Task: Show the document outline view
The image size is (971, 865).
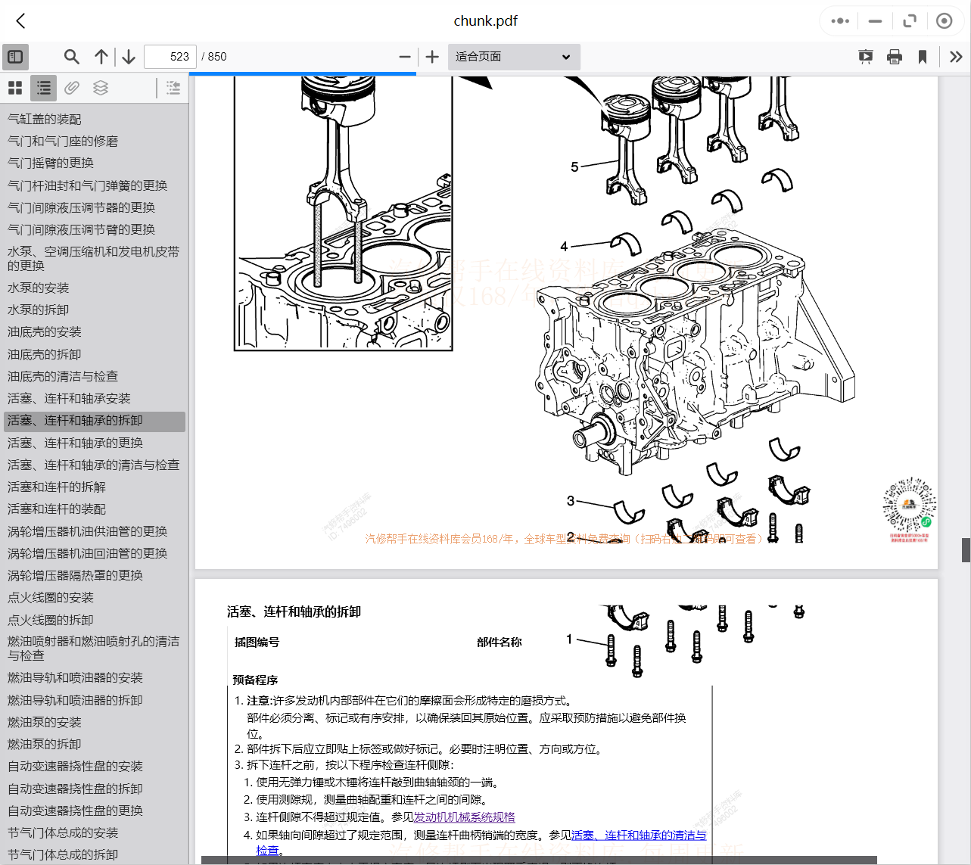Action: [x=42, y=87]
